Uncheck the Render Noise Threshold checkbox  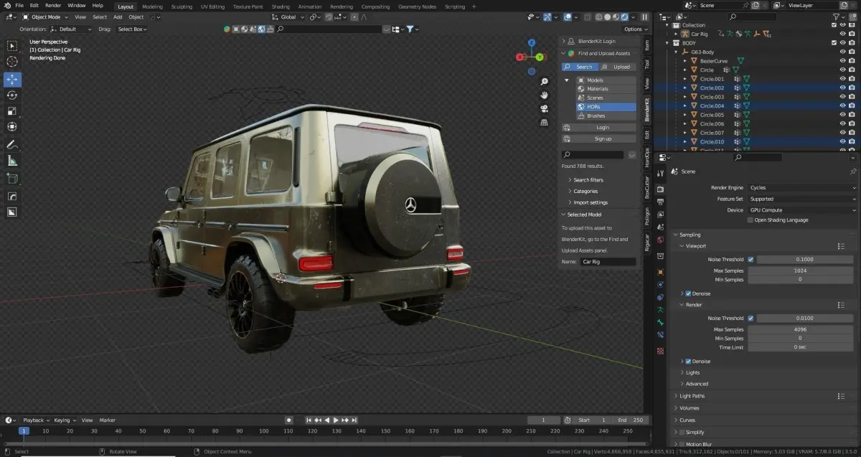751,318
